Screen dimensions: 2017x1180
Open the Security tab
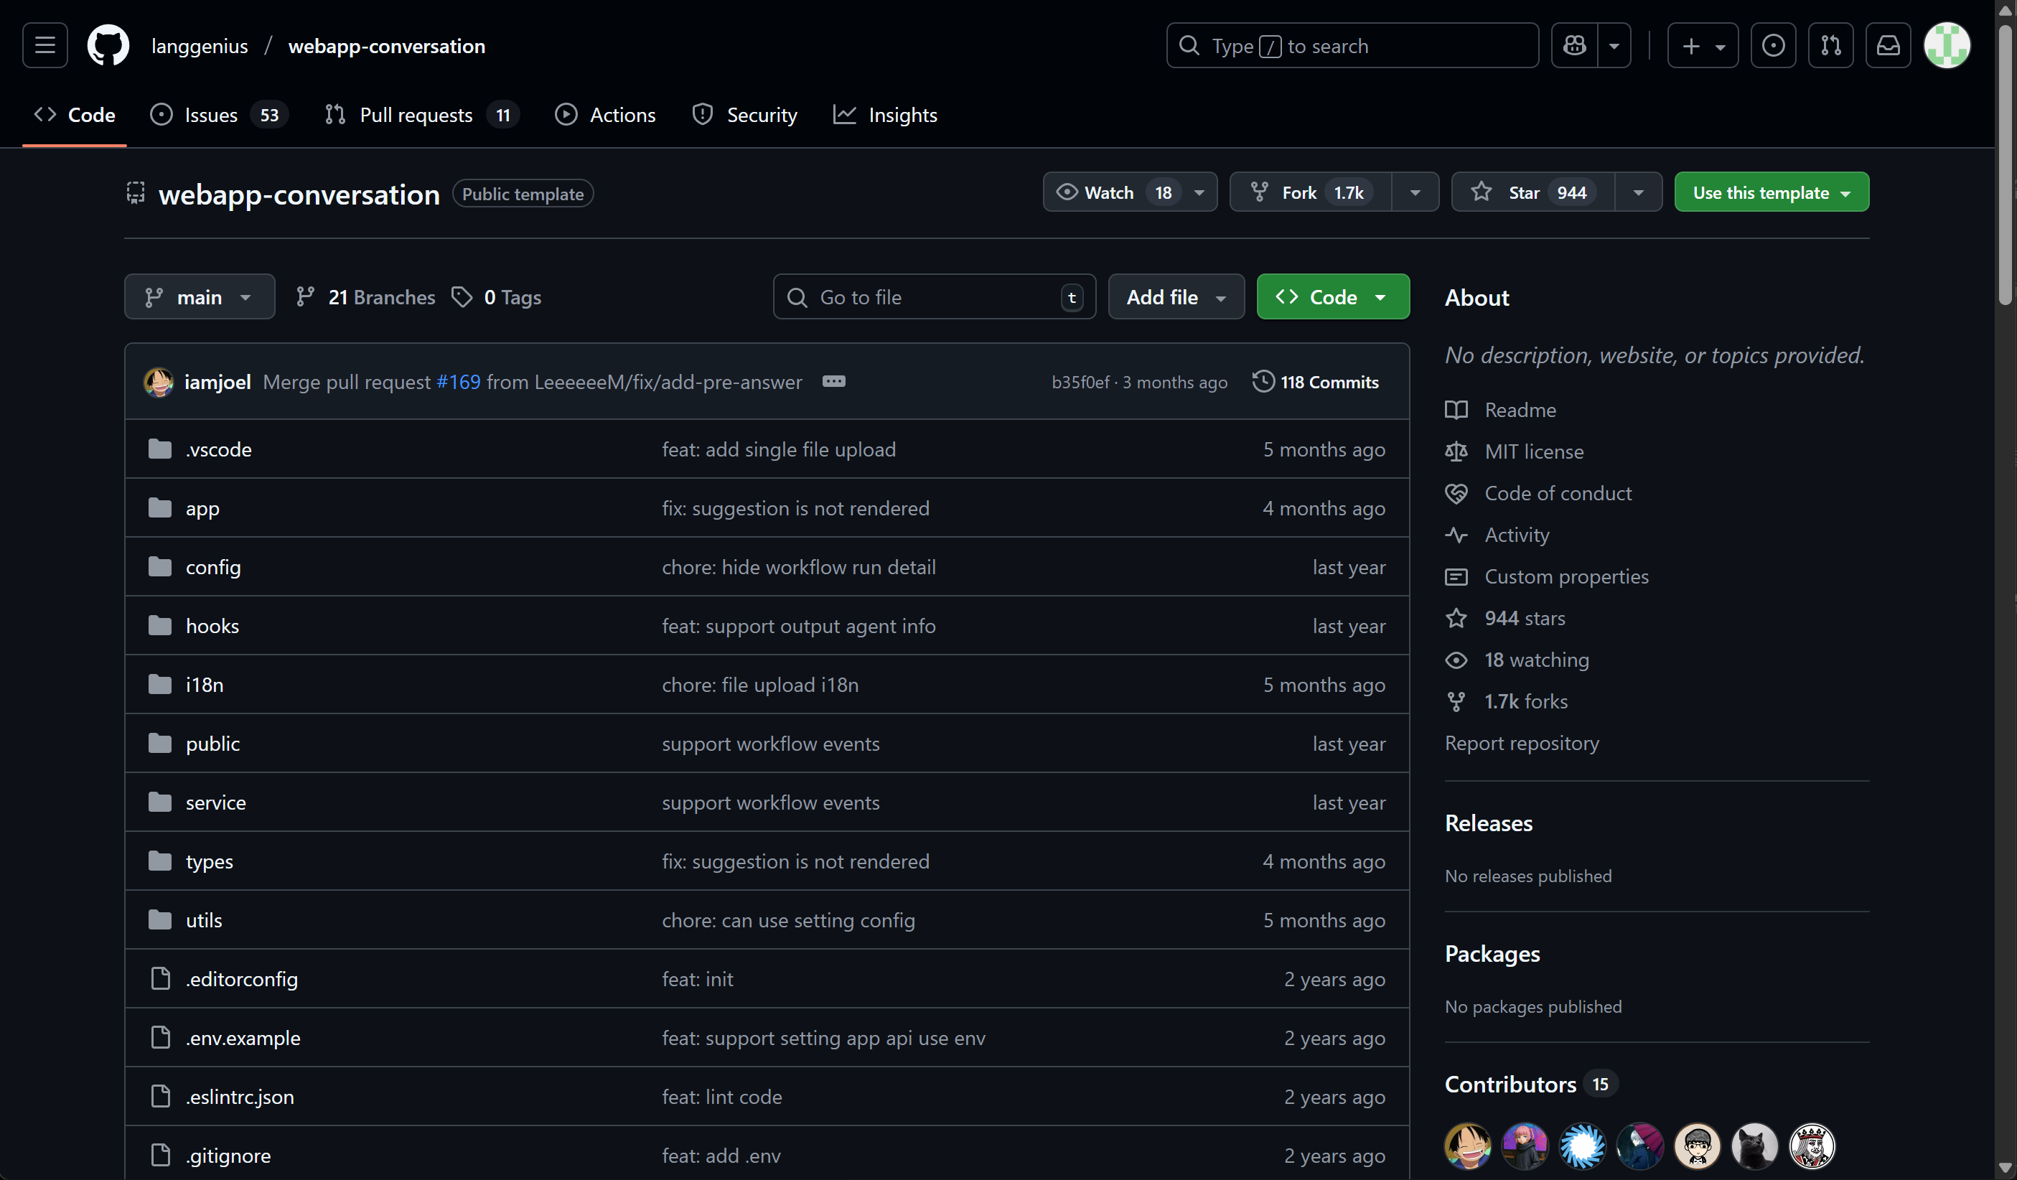[x=744, y=114]
